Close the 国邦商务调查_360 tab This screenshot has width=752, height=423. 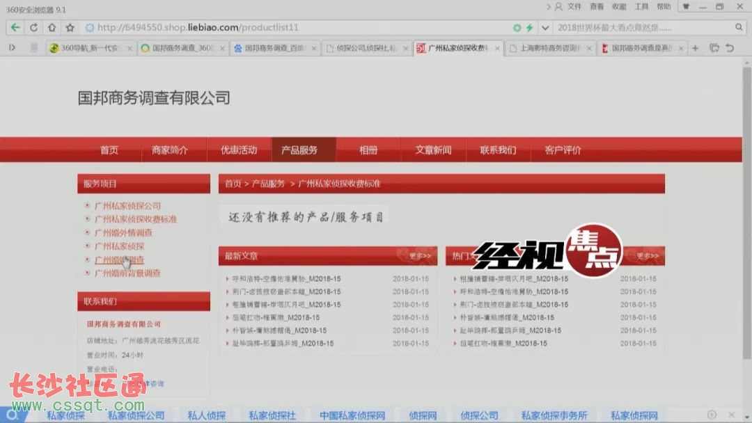tap(222, 49)
